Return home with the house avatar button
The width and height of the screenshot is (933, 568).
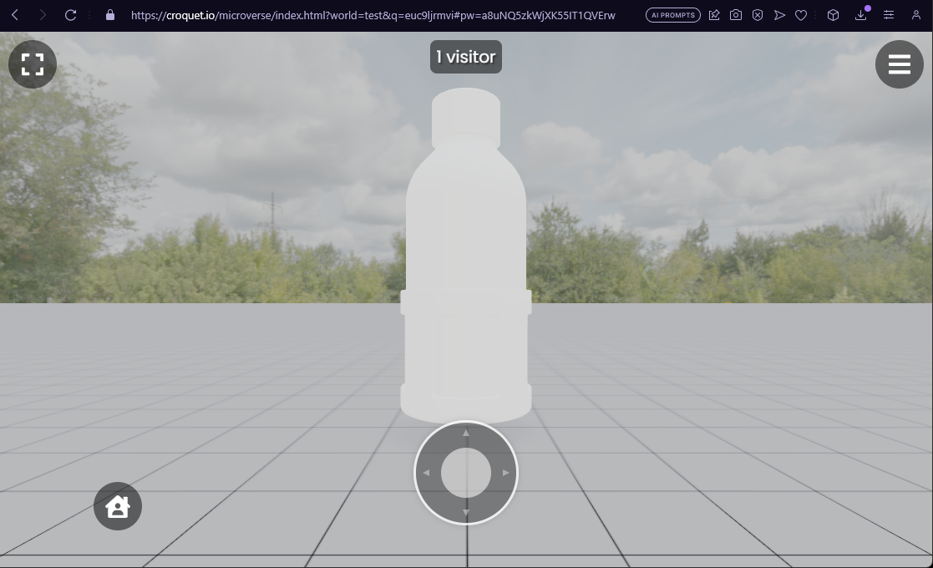click(118, 505)
